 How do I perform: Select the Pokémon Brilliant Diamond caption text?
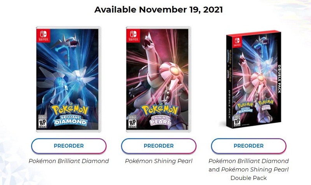(68, 161)
